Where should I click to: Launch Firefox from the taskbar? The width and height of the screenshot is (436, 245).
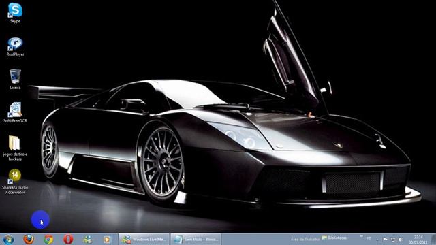coord(29,239)
